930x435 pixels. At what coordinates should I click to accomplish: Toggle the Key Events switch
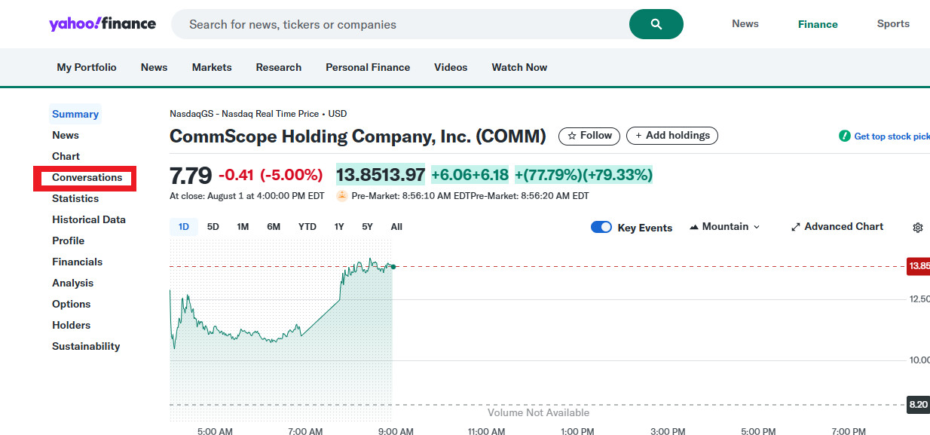(601, 227)
